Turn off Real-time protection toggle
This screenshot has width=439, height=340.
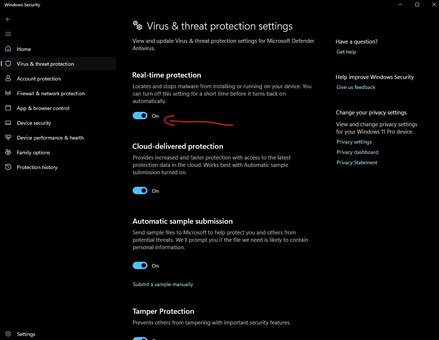click(140, 116)
